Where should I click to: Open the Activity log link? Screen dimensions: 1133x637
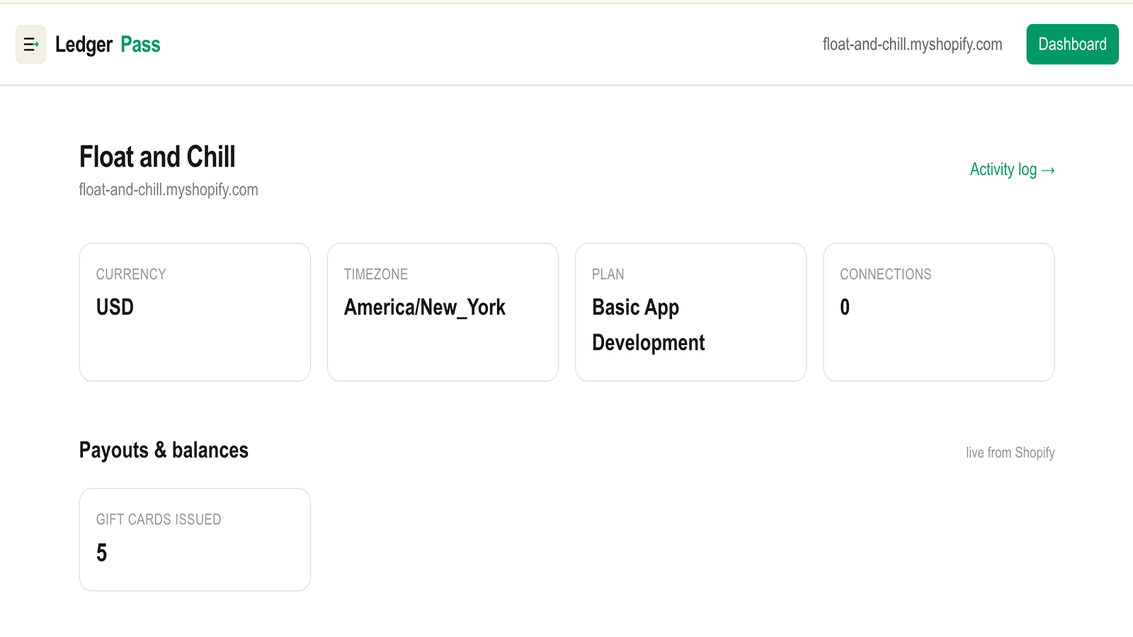[1012, 170]
